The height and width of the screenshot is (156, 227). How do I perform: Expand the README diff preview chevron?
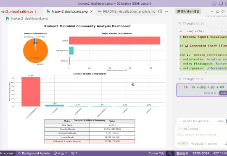[206, 73]
